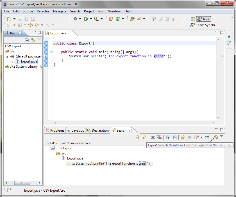Switch to the Javadoc tab
The image size is (236, 197).
click(76, 130)
